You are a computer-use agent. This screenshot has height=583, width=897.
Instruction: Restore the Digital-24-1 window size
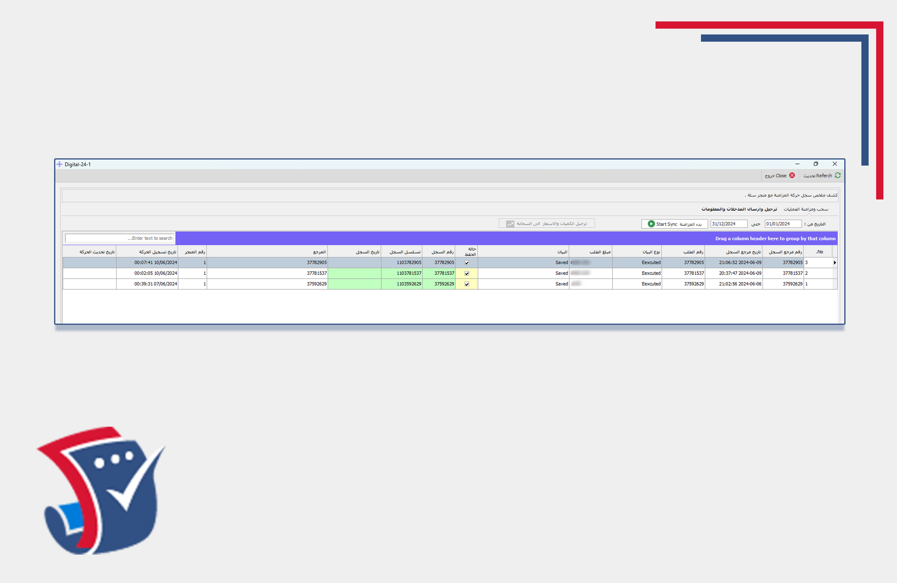coord(816,164)
